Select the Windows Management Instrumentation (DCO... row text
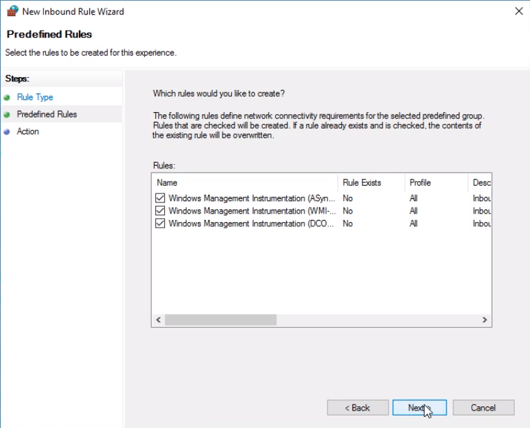Viewport: 530px width, 428px height. [x=251, y=223]
